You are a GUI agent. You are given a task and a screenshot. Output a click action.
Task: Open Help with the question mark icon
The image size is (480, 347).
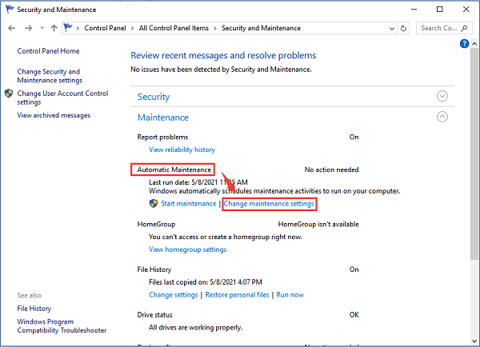[x=464, y=44]
